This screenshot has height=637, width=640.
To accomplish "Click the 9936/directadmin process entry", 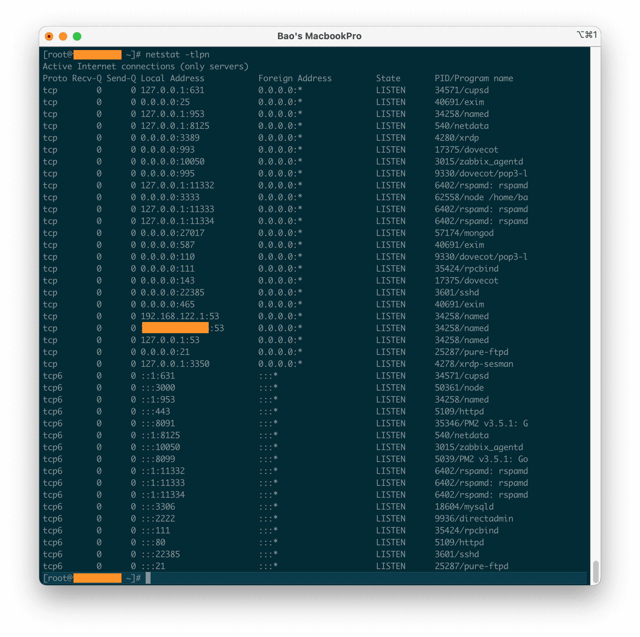I will (474, 518).
